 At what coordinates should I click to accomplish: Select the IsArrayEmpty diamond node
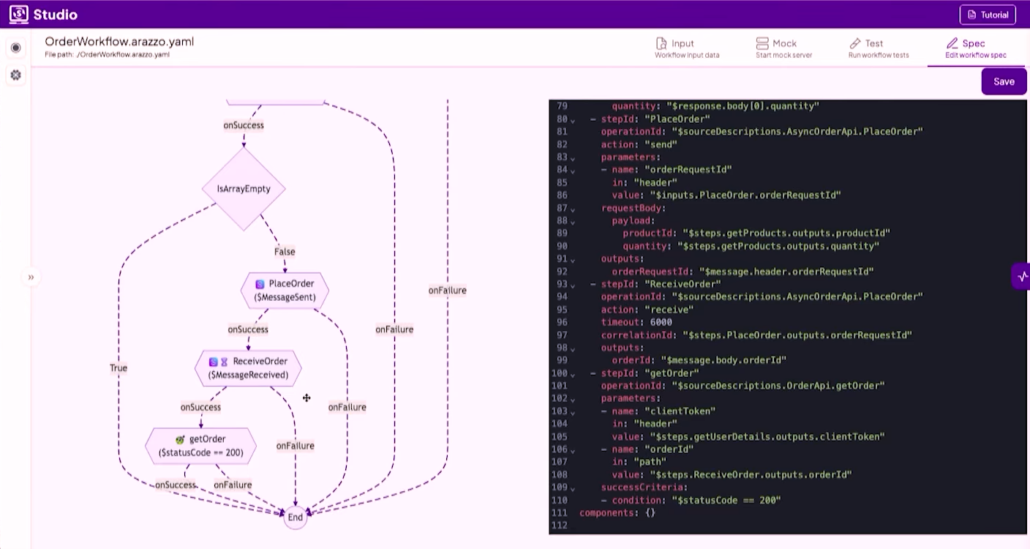244,189
